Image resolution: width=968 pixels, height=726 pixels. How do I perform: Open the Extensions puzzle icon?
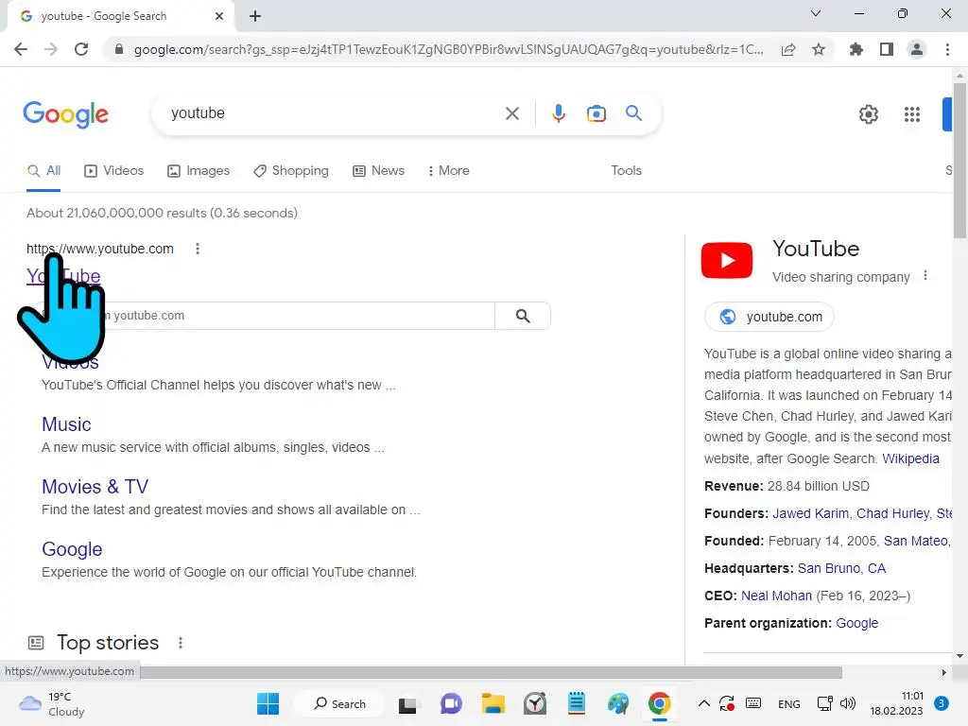click(856, 49)
